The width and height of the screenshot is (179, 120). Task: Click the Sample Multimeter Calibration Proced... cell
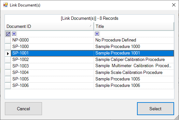[x=134, y=66]
